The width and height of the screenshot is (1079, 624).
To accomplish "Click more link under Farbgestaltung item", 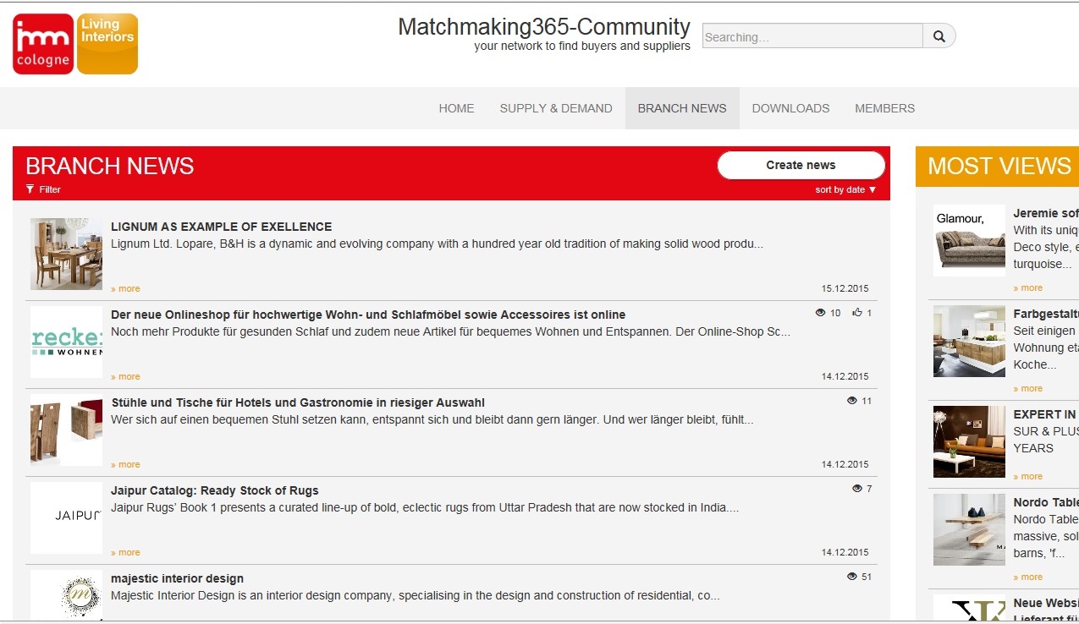I will 1028,388.
